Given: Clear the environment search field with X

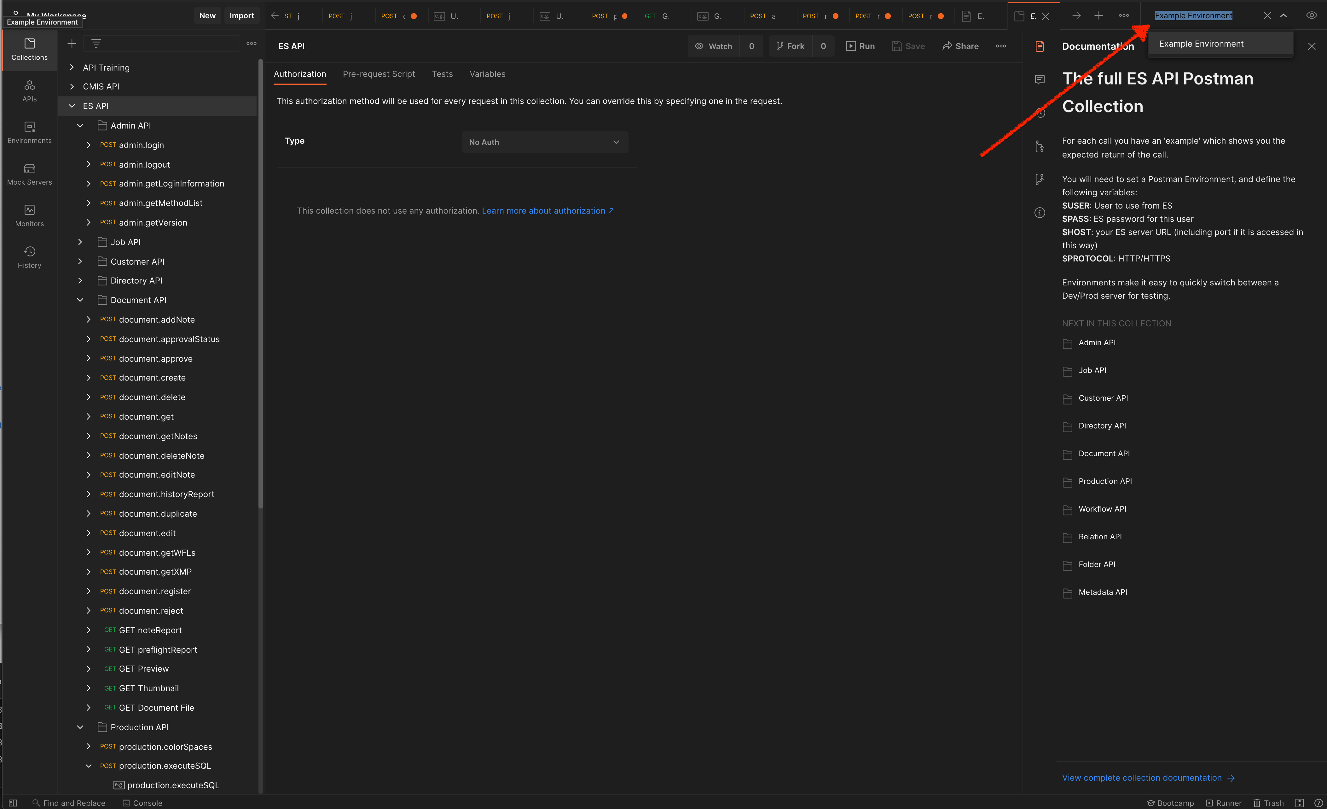Looking at the screenshot, I should 1267,16.
